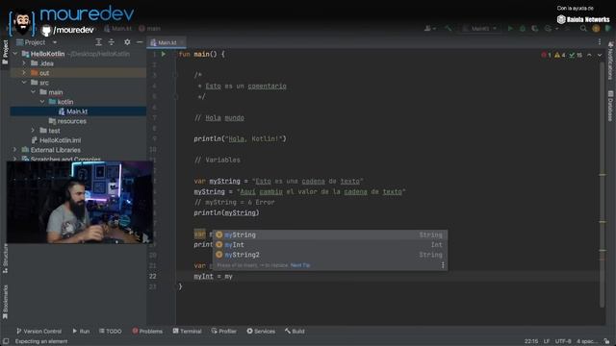Viewport: 616px width, 346px height.
Task: Open Project panel gear options
Action: coord(127,42)
